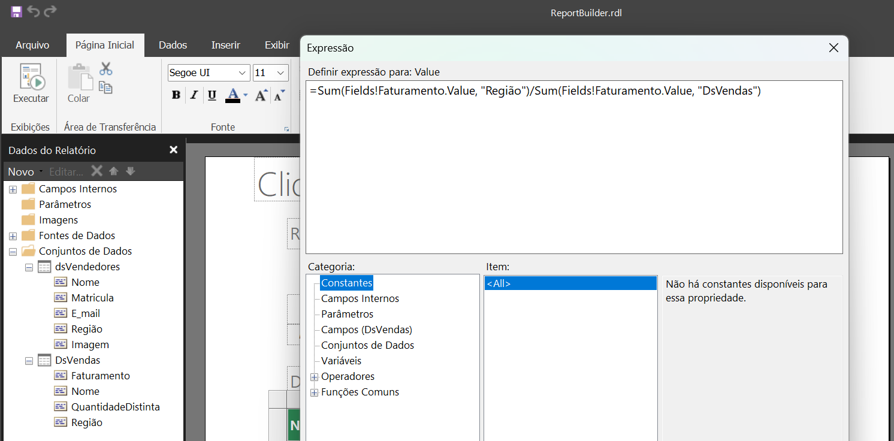Select the E_mail field under dsVendedores
The height and width of the screenshot is (441, 894).
pos(86,313)
